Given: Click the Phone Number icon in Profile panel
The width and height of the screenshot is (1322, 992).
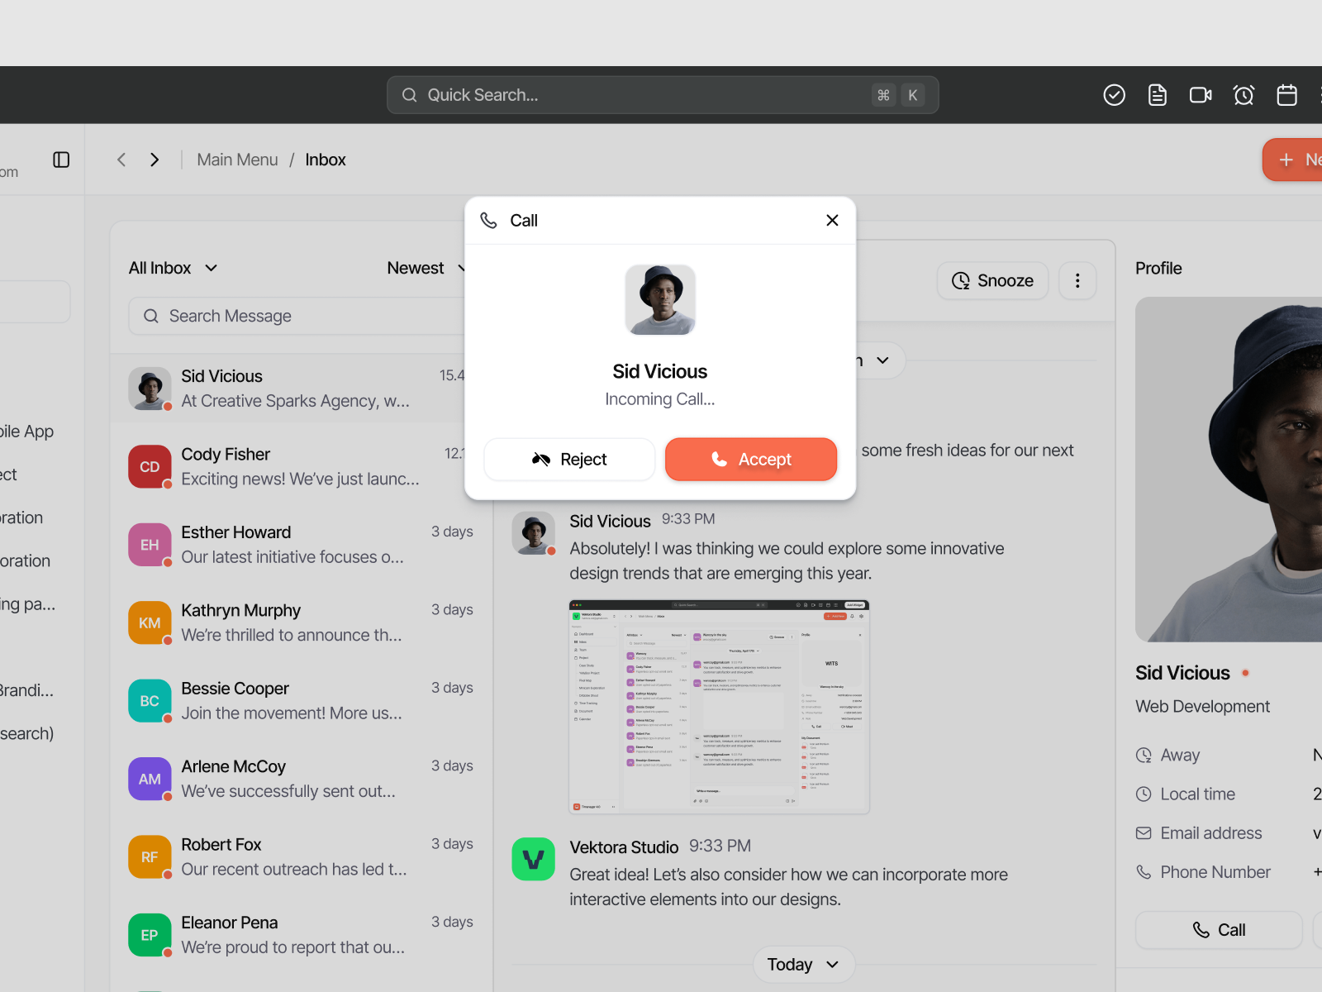Looking at the screenshot, I should [1144, 871].
